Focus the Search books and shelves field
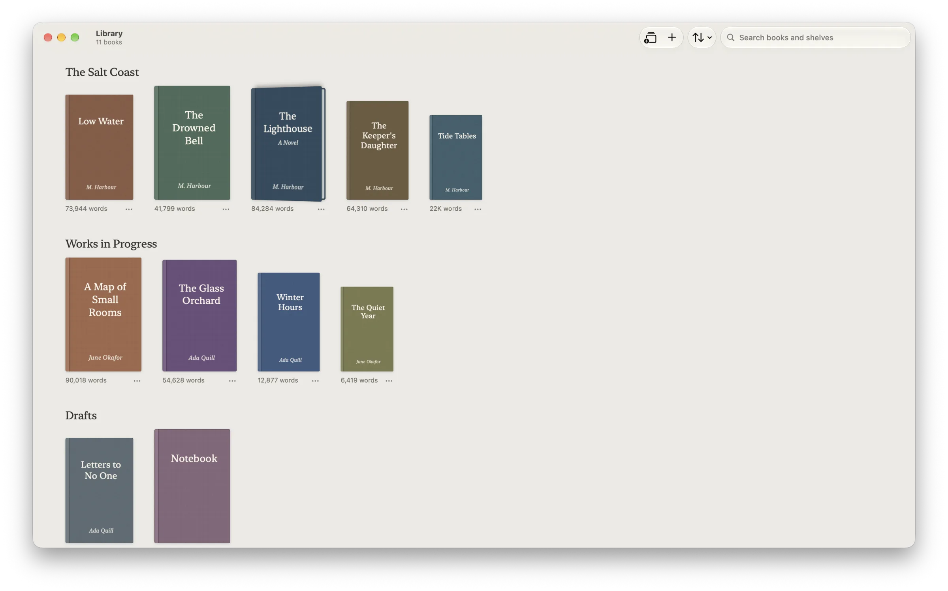948x591 pixels. click(x=815, y=37)
